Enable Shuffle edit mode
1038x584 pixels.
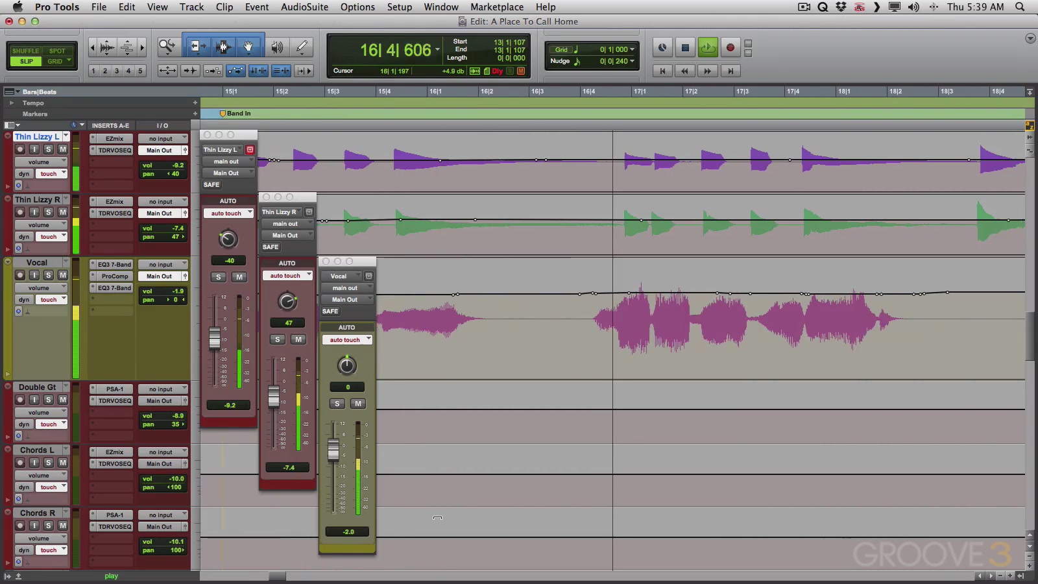(x=26, y=51)
